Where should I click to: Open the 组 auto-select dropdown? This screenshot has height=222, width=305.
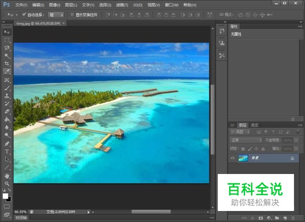click(56, 15)
